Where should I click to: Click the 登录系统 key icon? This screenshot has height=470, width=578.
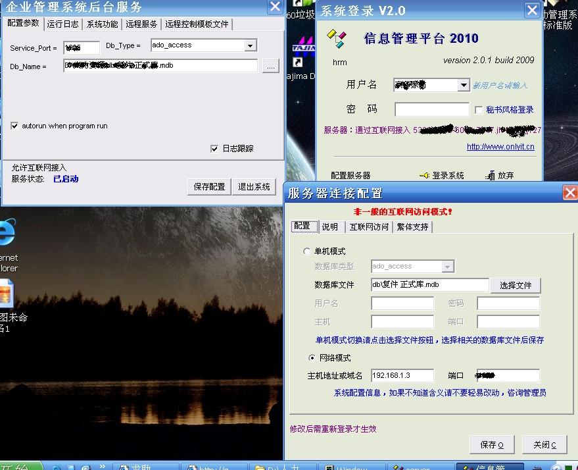pos(424,176)
